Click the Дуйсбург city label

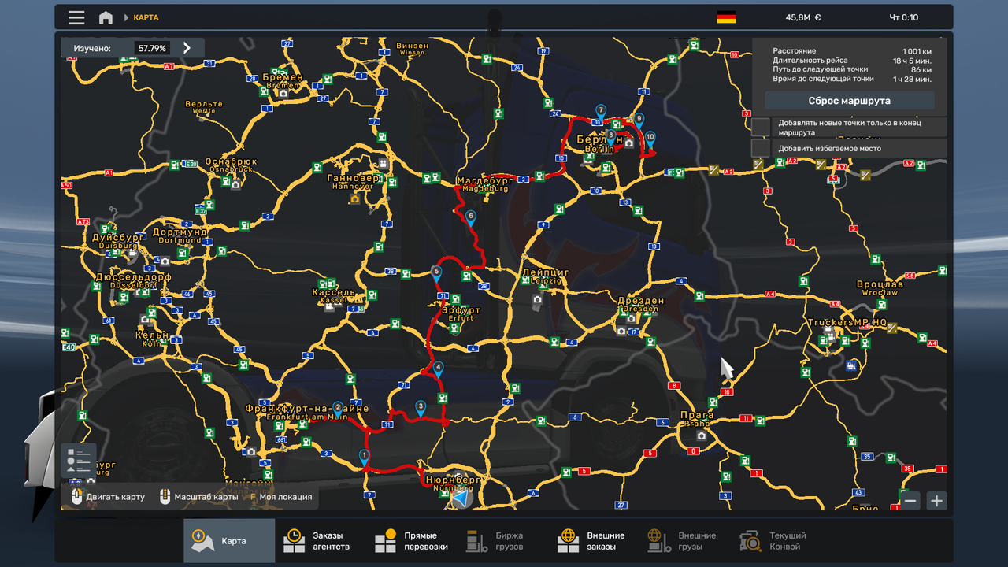tap(118, 237)
